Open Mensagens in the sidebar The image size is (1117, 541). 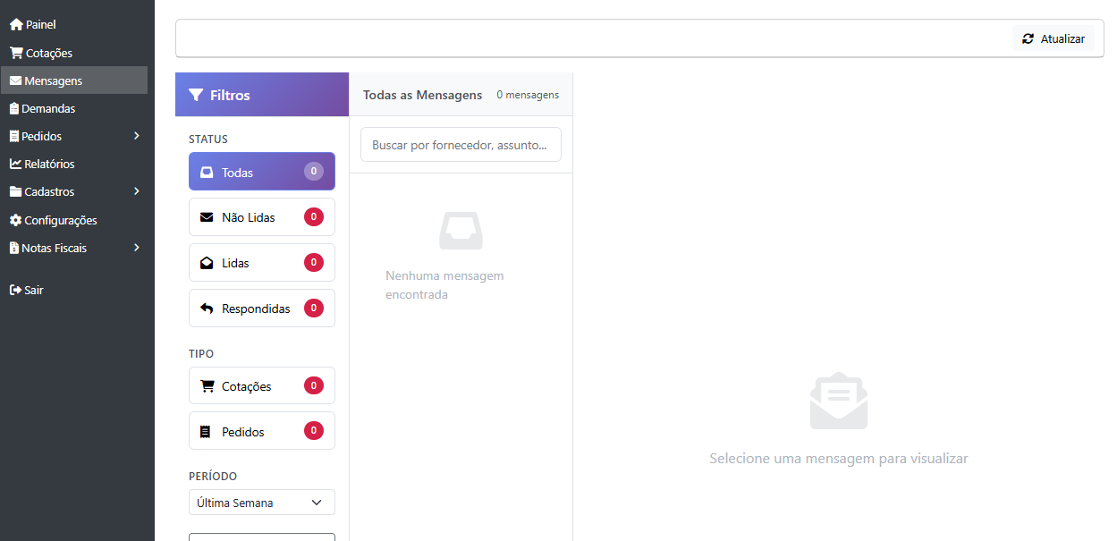click(x=54, y=80)
